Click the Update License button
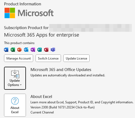The image size is (135, 118). coord(76,58)
